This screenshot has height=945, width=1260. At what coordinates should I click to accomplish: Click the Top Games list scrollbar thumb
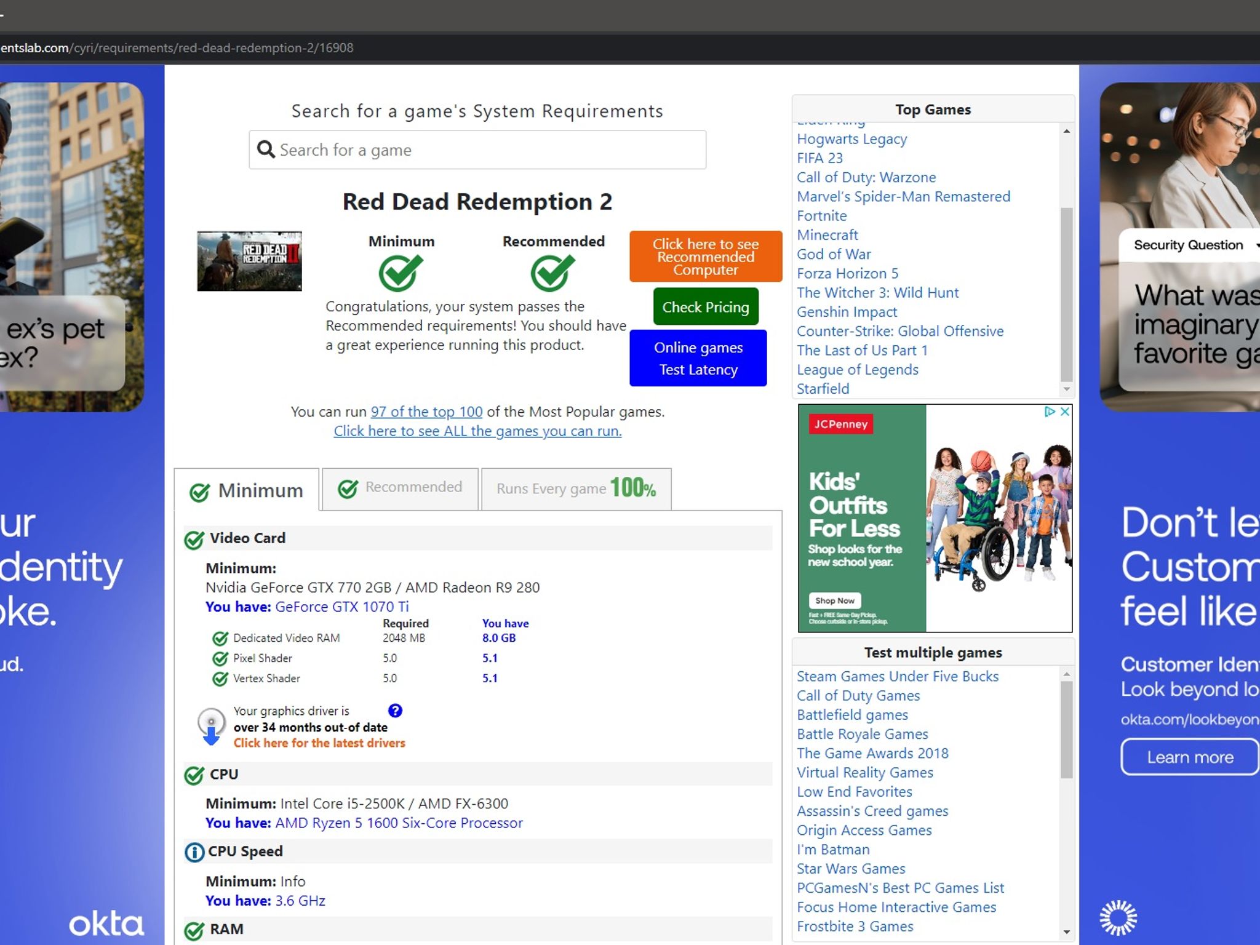(1067, 295)
